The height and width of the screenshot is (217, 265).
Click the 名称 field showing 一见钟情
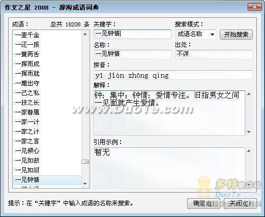click(132, 54)
